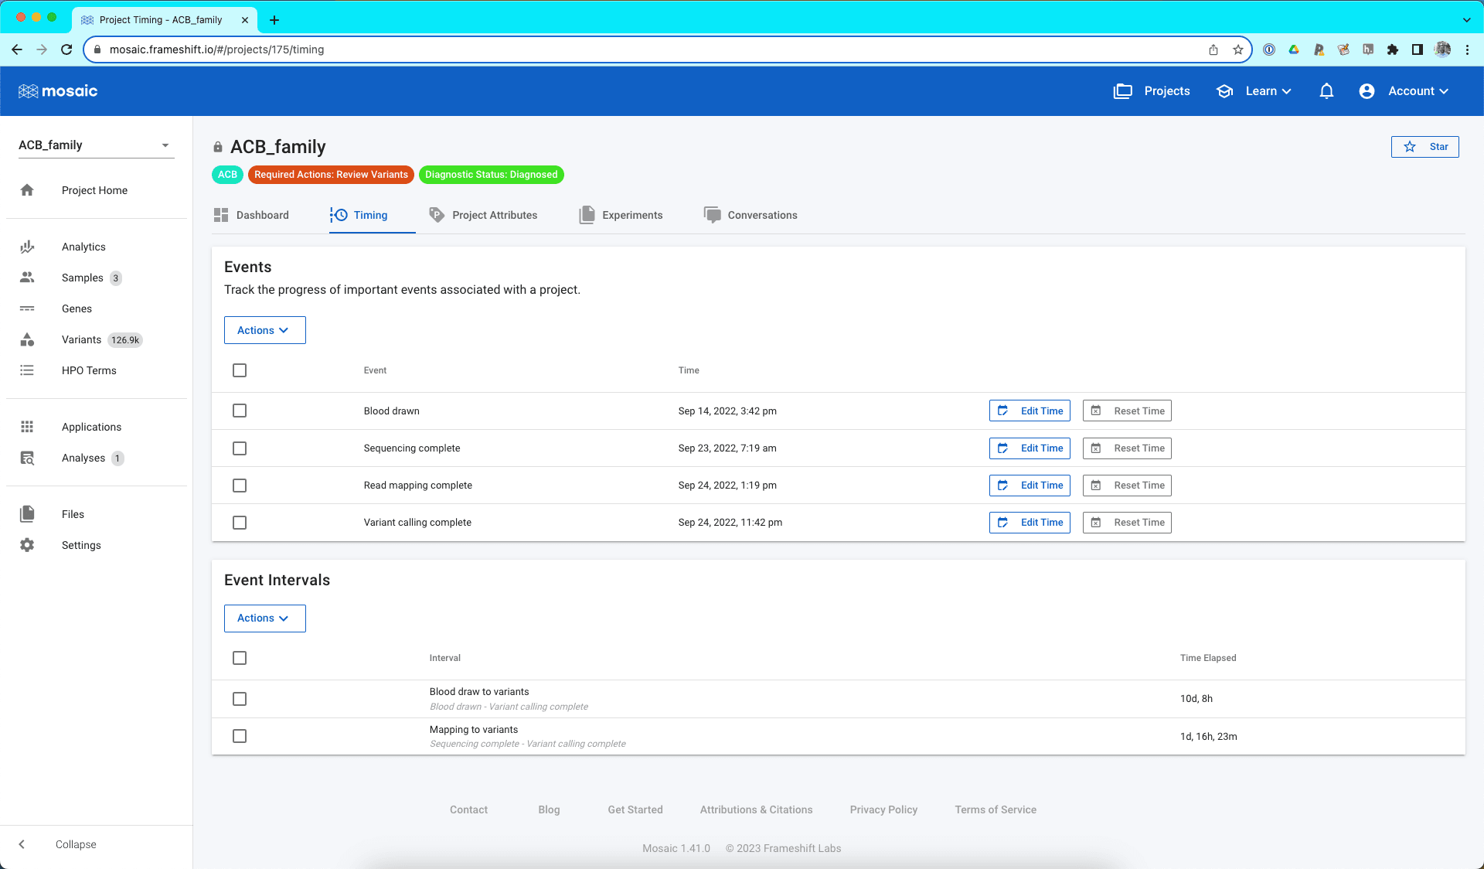
Task: Click the Variants icon in sidebar
Action: [x=27, y=339]
